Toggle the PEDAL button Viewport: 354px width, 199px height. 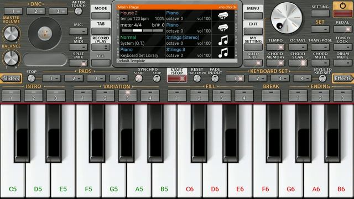tap(343, 29)
